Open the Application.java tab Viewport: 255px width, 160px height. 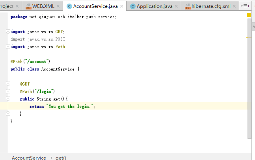pos(154,6)
